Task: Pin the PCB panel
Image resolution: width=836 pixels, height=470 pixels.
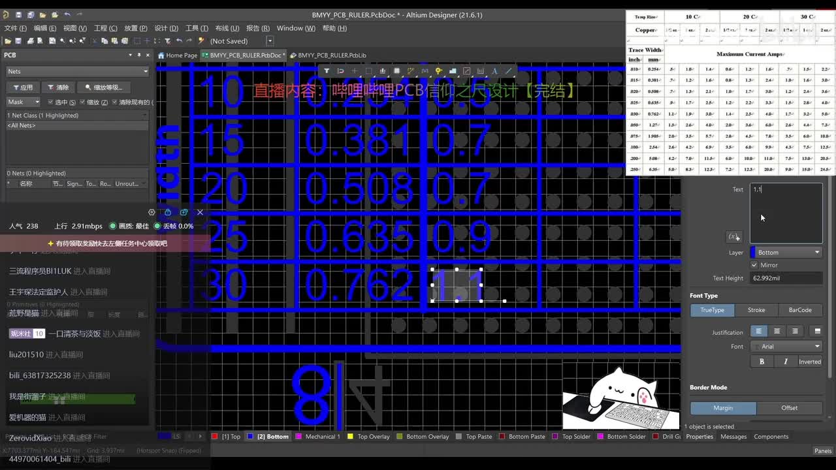Action: 138,55
